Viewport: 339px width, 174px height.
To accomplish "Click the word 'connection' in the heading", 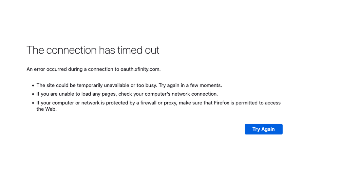I will (x=71, y=50).
